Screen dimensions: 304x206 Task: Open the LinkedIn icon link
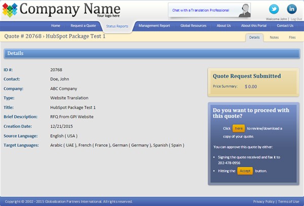(x=292, y=9)
